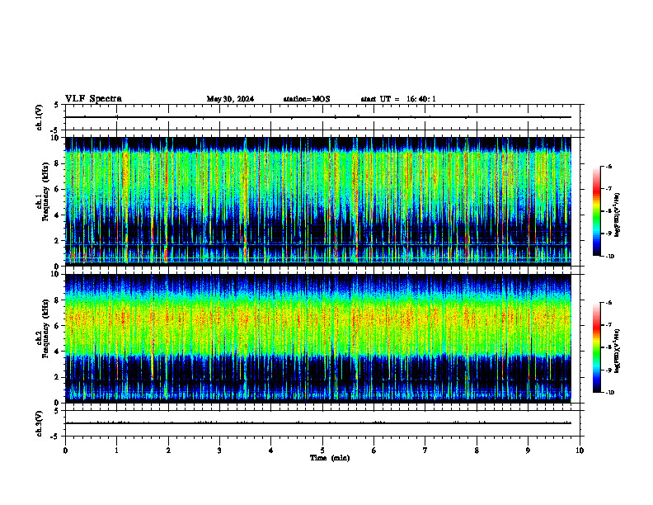
Task: Click the time axis tick label "1"
Action: click(x=116, y=451)
